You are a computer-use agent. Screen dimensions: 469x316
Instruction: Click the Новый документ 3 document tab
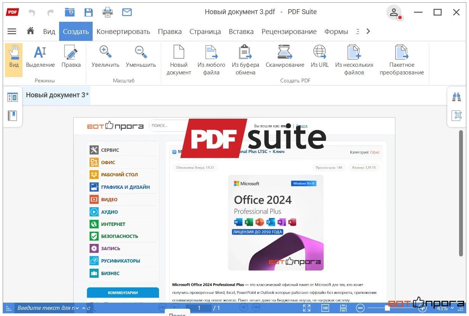pos(57,95)
